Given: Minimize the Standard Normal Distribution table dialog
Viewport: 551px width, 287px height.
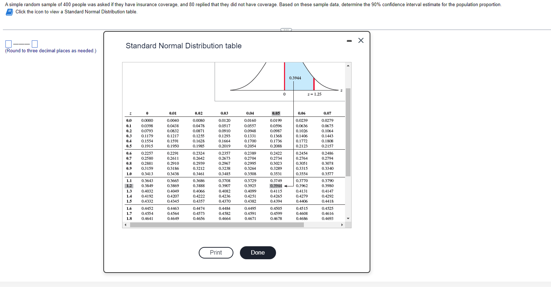Looking at the screenshot, I should point(349,41).
